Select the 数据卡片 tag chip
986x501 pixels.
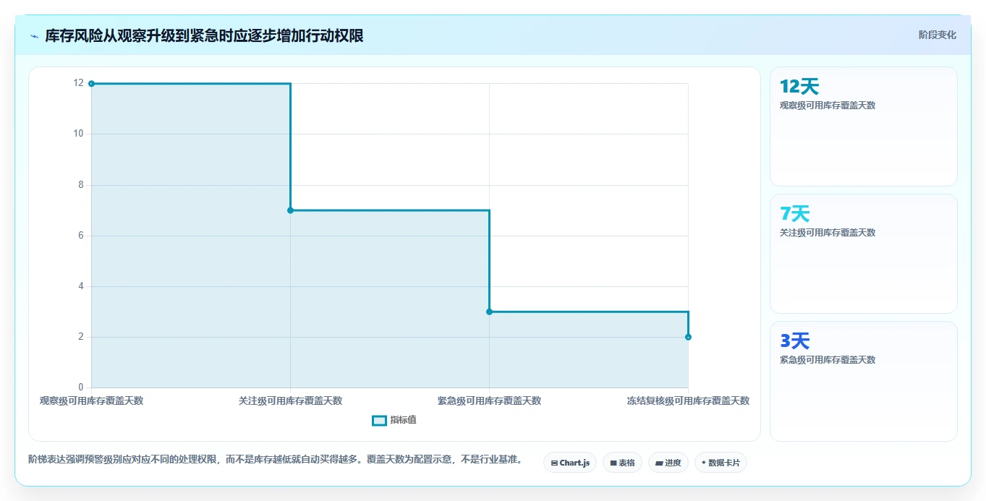click(x=721, y=463)
